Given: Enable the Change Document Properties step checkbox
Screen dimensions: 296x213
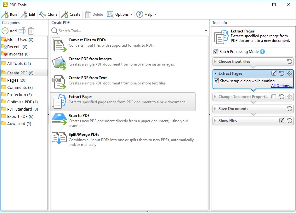Looking at the screenshot, I should (x=274, y=97).
